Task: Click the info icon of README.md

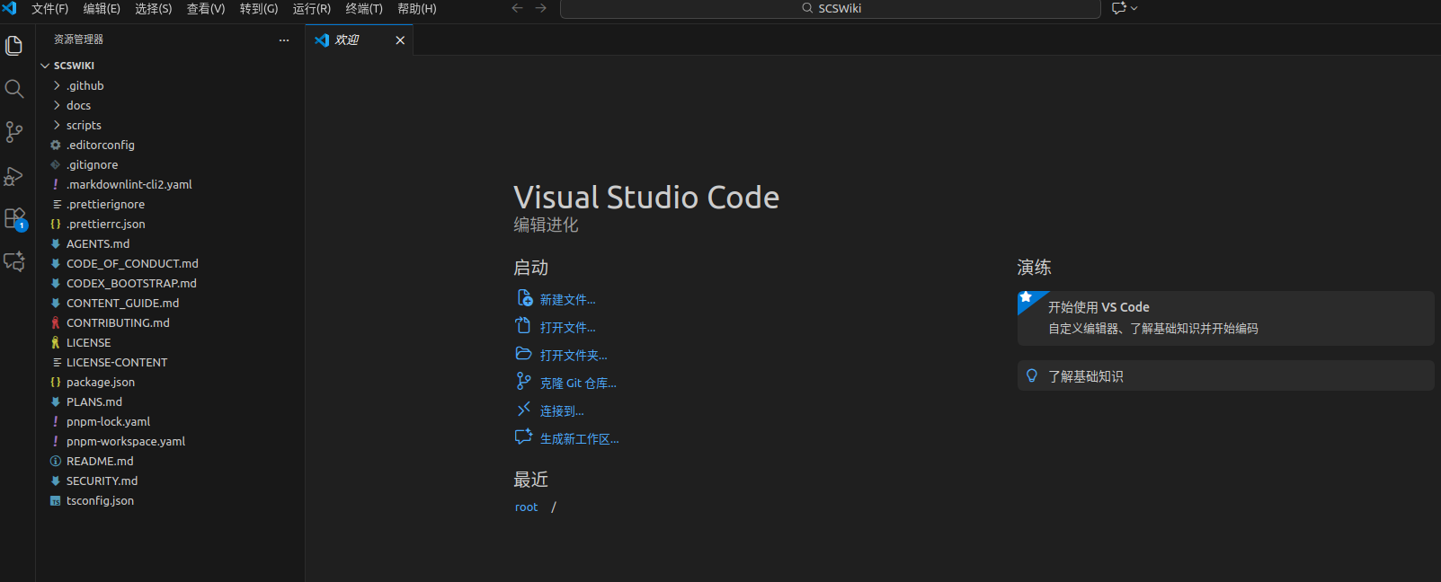Action: tap(56, 461)
